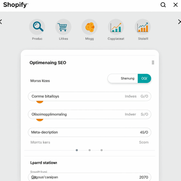Toggle the Morss kizes Shenung switch

(x=123, y=79)
